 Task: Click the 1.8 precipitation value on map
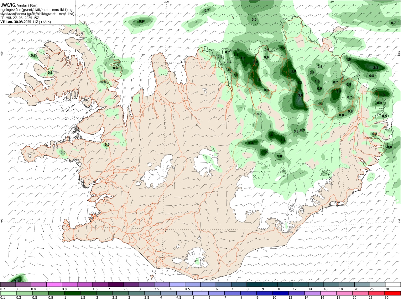(x=294, y=72)
